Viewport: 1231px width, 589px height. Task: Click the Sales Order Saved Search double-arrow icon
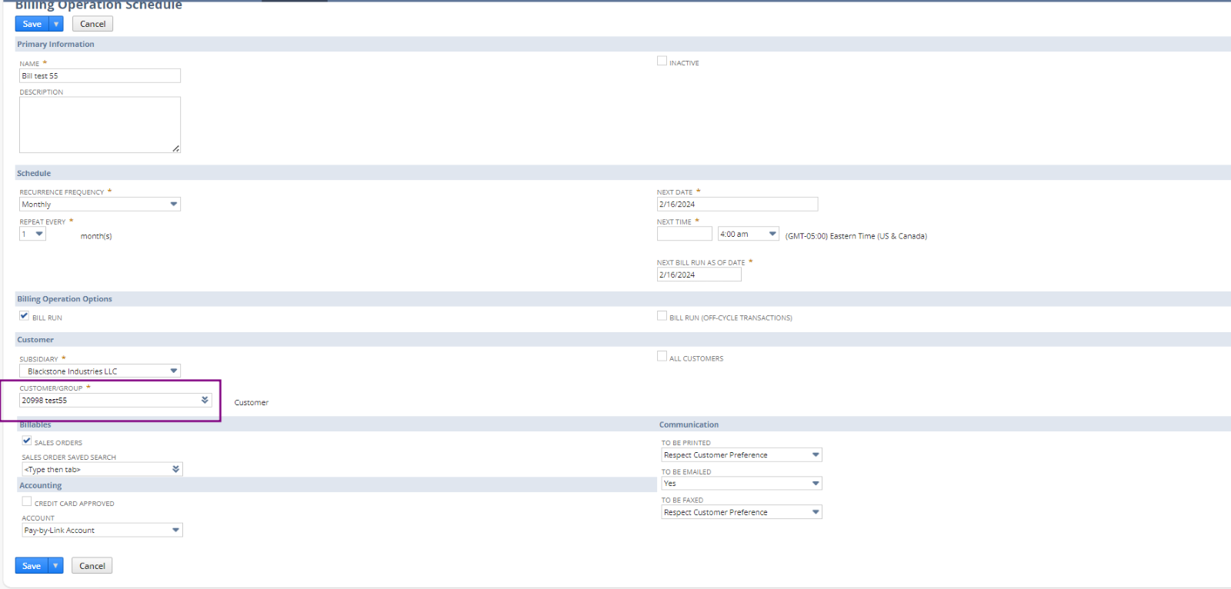[176, 469]
